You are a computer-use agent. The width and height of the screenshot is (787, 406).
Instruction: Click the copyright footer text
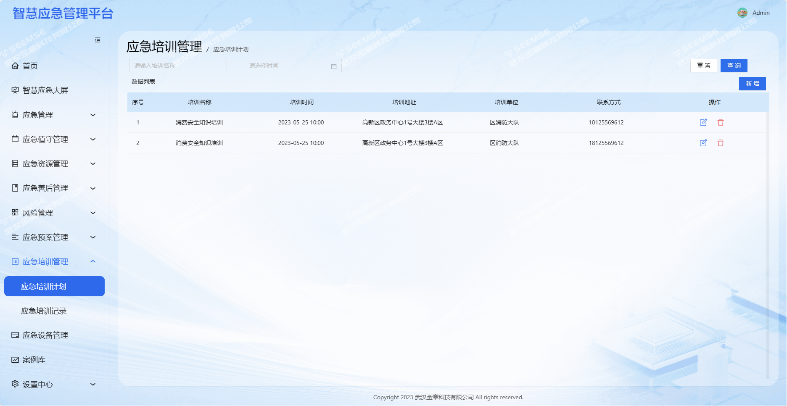click(448, 397)
